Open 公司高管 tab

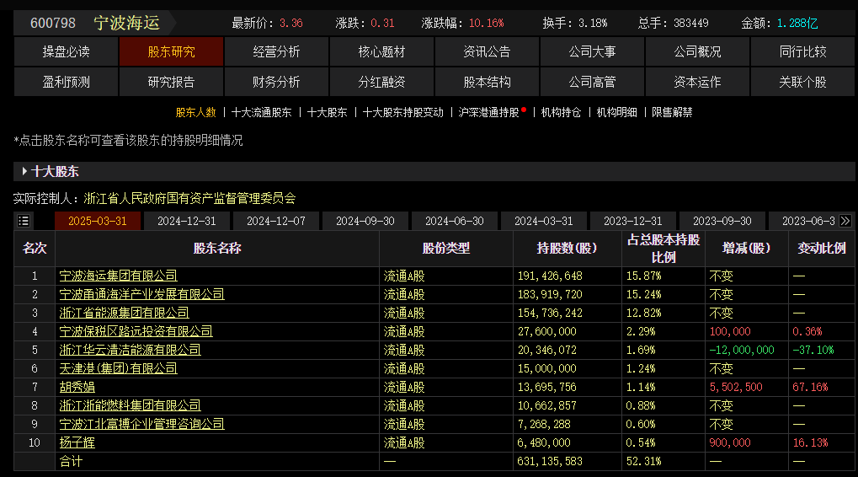592,82
